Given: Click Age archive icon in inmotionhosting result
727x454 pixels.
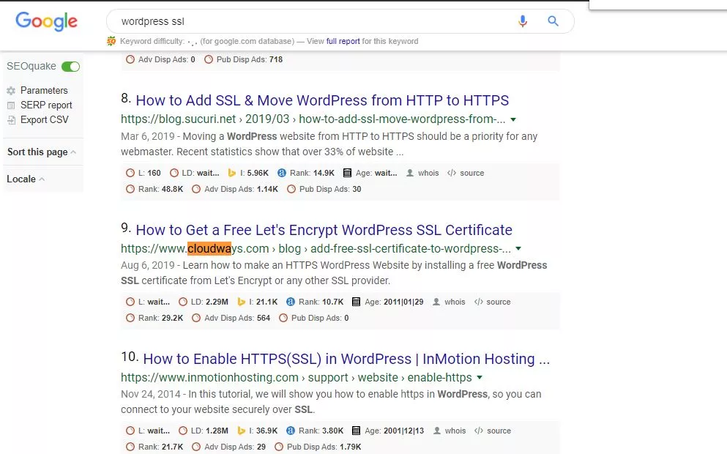Looking at the screenshot, I should point(356,431).
